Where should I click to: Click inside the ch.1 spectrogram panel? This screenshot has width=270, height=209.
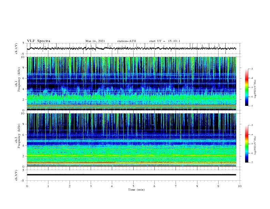[x=132, y=83]
